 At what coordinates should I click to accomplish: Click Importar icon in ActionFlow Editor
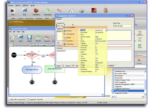pyautogui.click(x=38, y=37)
